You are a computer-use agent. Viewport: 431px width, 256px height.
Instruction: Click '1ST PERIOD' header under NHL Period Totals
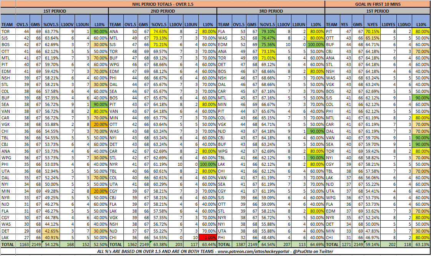pyautogui.click(x=55, y=11)
